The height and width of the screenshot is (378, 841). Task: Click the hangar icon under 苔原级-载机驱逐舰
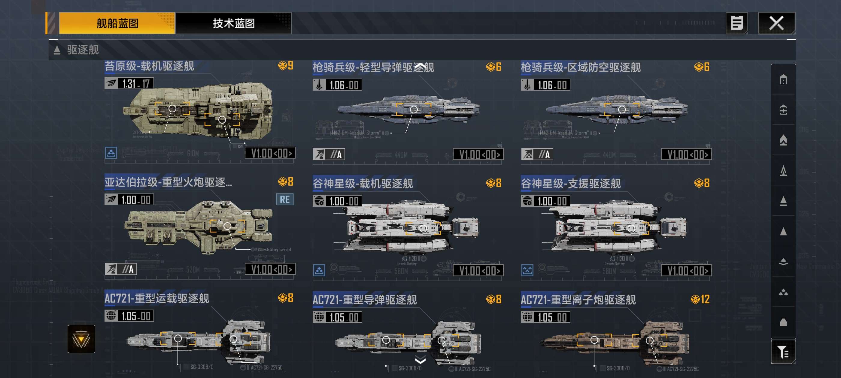111,152
